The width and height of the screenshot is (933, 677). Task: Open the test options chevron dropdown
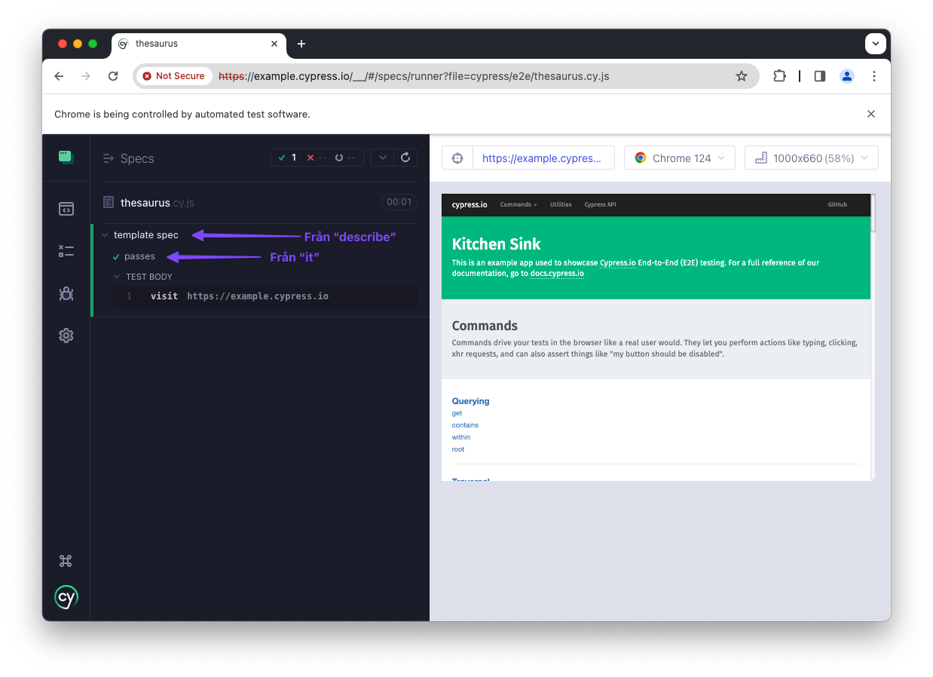tap(383, 158)
